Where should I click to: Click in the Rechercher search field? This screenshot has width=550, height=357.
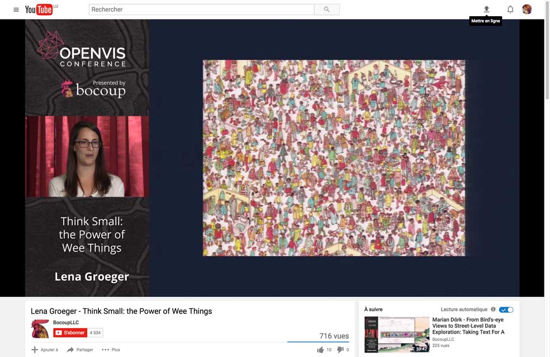click(x=201, y=9)
